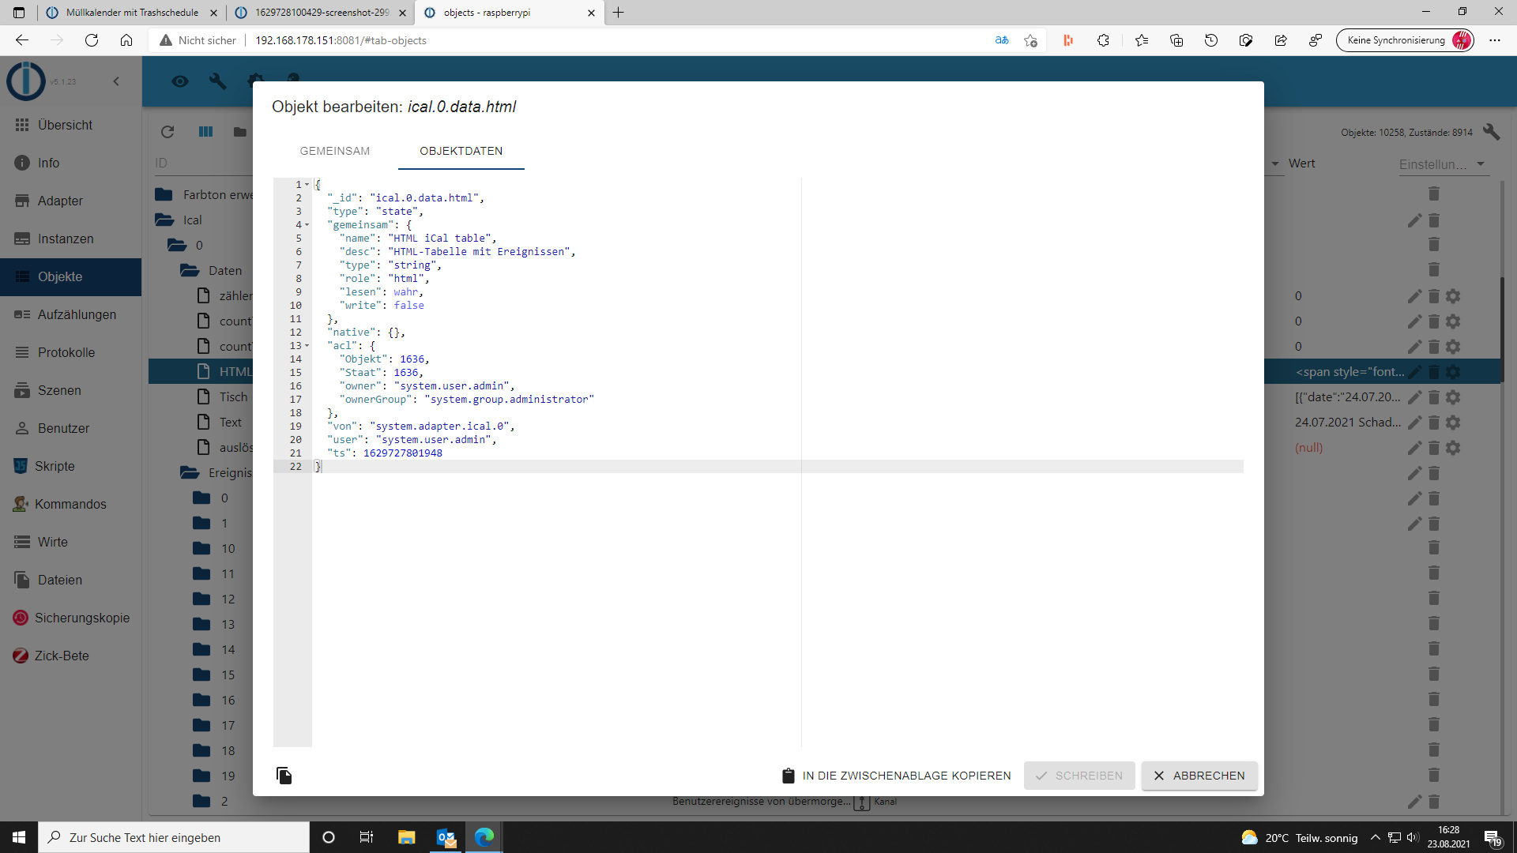Click IN DIE ZWISCHENABLAGE KOPIEREN button
This screenshot has width=1517, height=853.
coord(896,776)
